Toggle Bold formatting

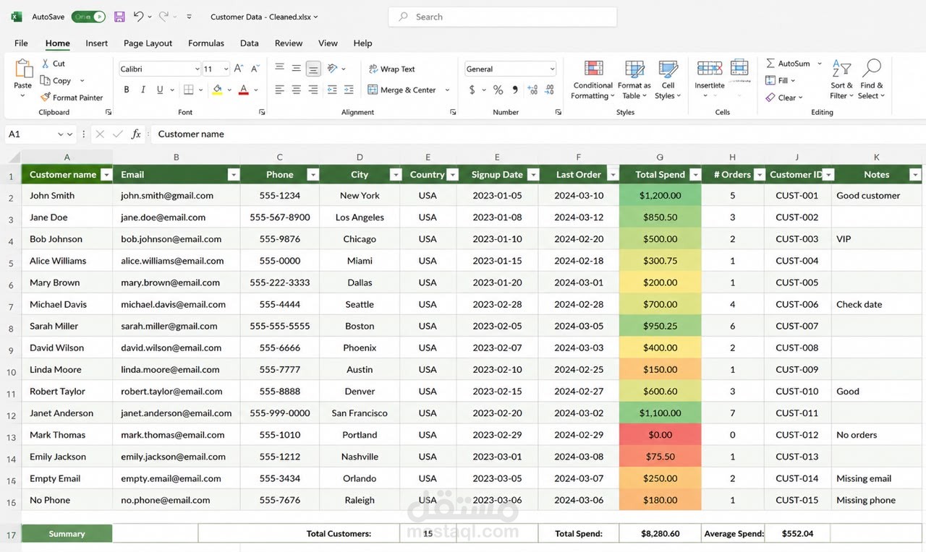tap(127, 90)
